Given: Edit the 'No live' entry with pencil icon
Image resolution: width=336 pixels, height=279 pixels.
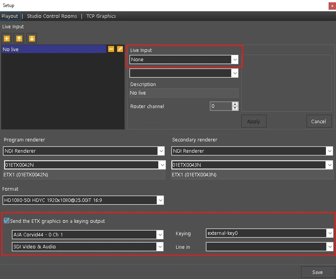Looking at the screenshot, I should 120,49.
